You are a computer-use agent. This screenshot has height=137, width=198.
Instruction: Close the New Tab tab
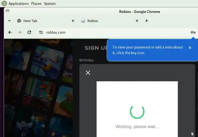[x=73, y=21]
